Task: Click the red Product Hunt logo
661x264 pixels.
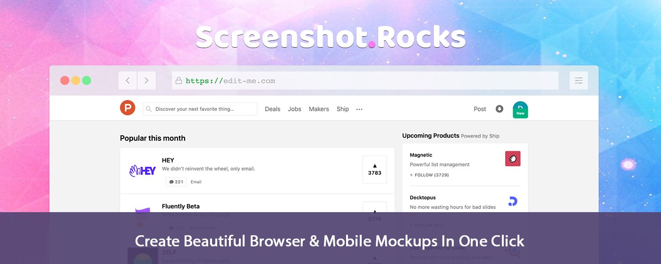Action: [127, 108]
